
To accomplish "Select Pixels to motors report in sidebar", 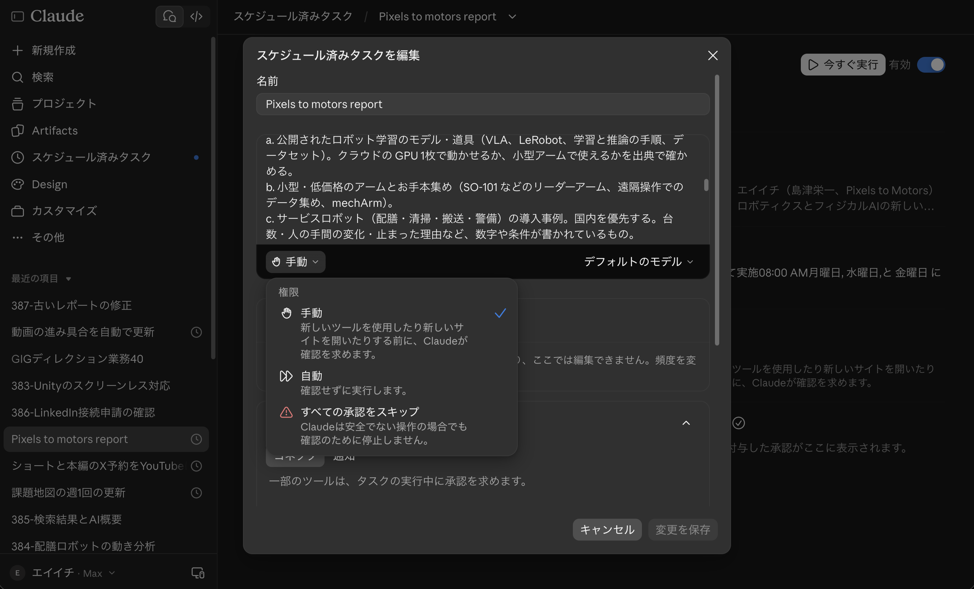I will click(106, 439).
